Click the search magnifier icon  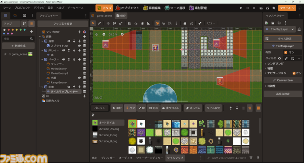point(31,39)
